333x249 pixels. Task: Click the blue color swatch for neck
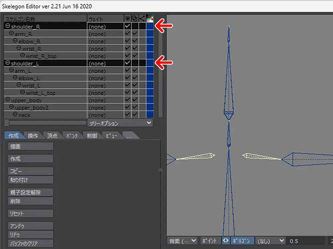pyautogui.click(x=150, y=115)
